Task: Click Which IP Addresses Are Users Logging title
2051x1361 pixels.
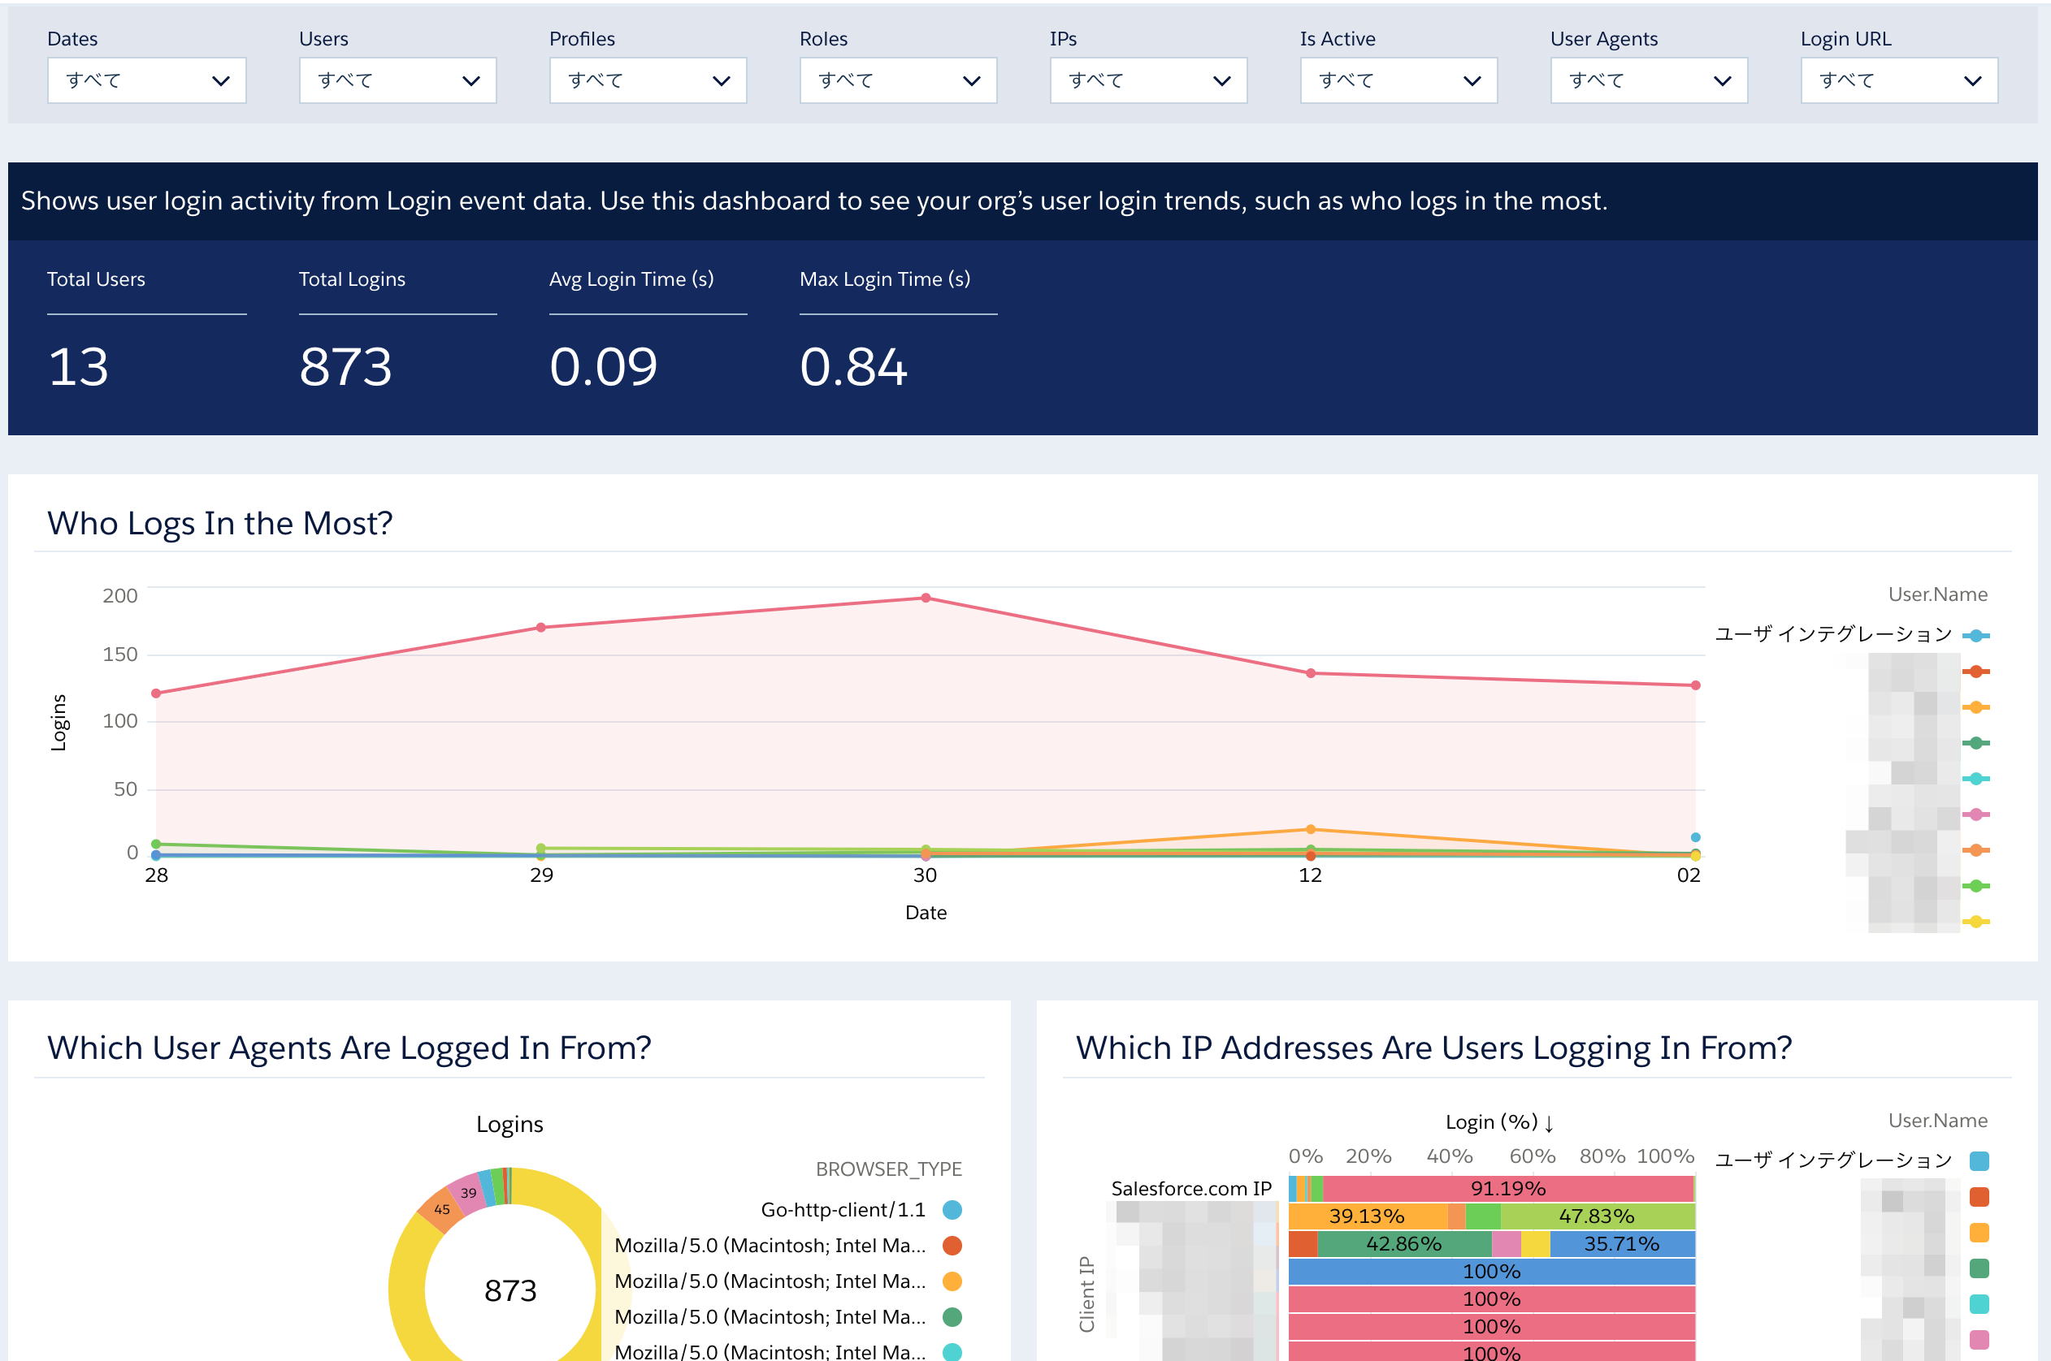Action: click(x=1433, y=1048)
